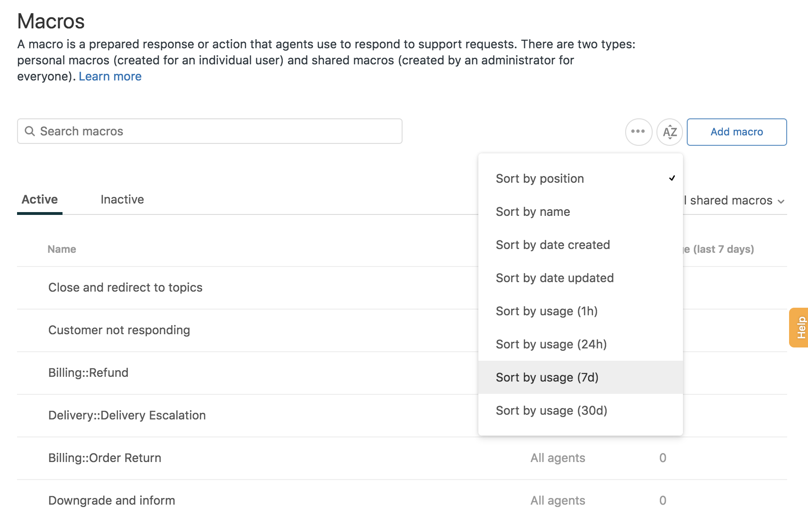Screen dimensions: 808x516
Task: Choose Sort by name option
Action: (x=533, y=212)
